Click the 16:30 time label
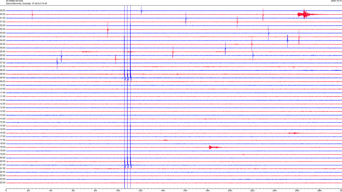 pos(2,133)
